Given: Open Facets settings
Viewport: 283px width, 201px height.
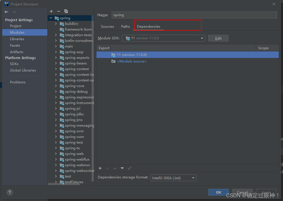Looking at the screenshot, I should coord(15,45).
